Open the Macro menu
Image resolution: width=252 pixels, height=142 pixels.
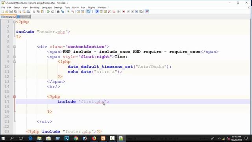click(x=75, y=7)
